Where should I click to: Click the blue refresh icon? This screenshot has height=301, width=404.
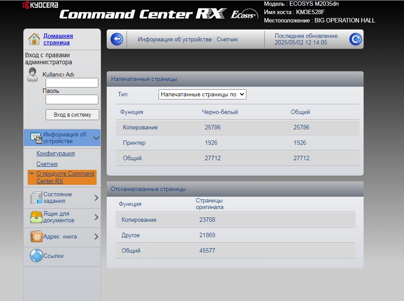click(x=356, y=39)
